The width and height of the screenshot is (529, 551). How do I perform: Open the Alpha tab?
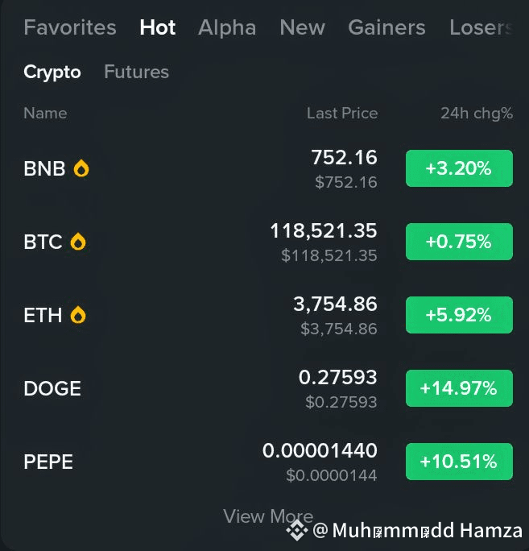(x=227, y=27)
